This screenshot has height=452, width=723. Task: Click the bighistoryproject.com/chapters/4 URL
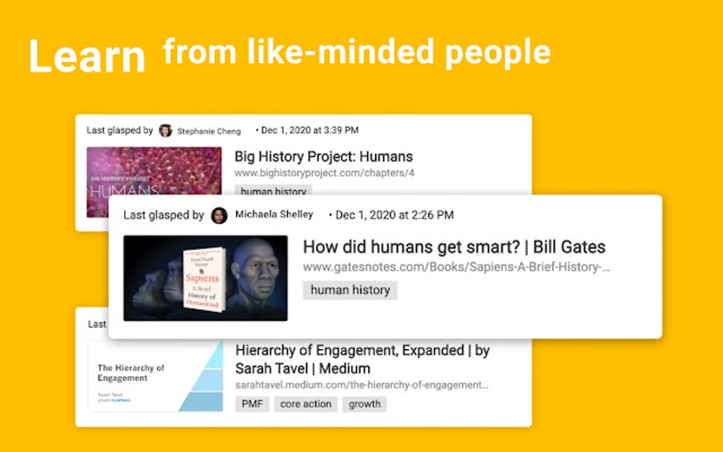click(x=324, y=174)
